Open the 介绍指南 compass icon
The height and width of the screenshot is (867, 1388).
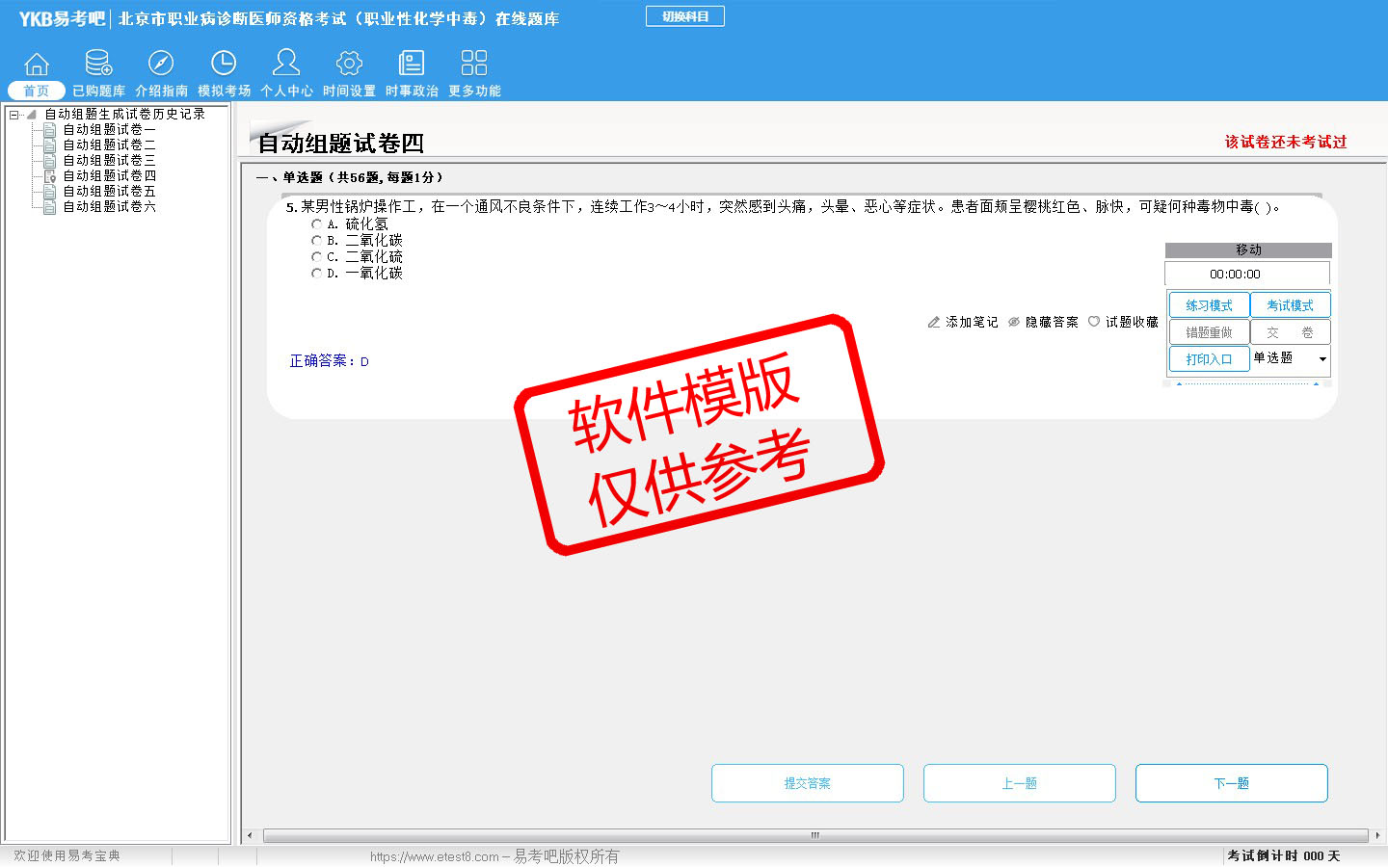[161, 64]
